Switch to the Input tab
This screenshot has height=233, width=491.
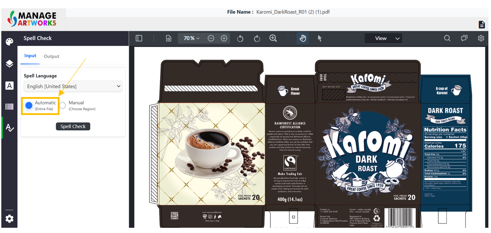point(30,56)
